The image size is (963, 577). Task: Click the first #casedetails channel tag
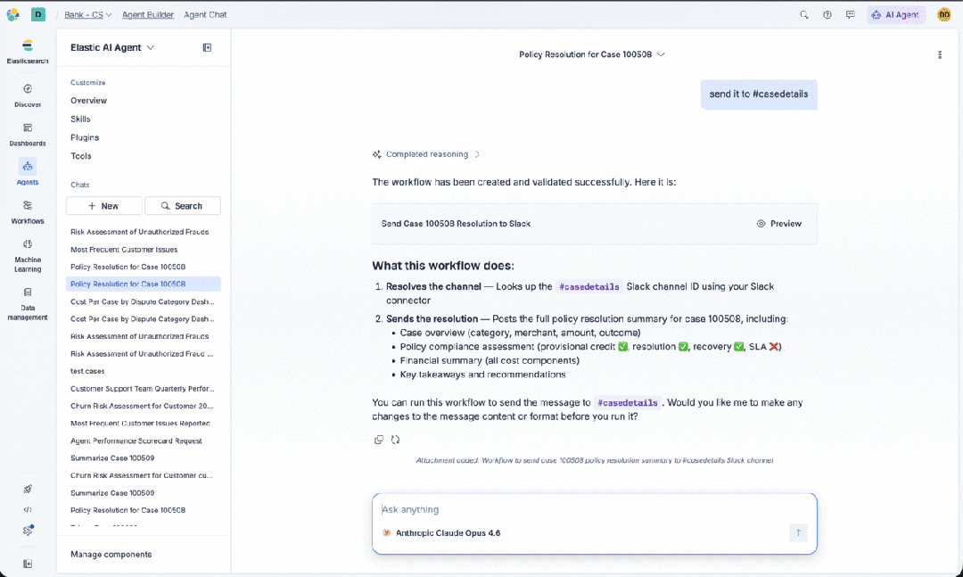[x=589, y=287]
